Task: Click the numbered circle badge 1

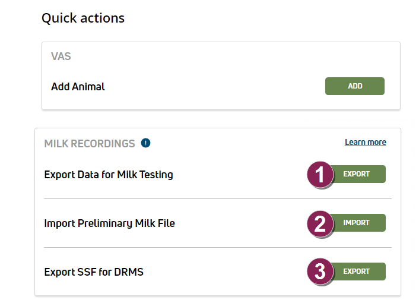Action: (320, 175)
